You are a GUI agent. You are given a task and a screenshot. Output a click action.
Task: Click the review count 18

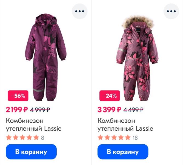coord(135,138)
